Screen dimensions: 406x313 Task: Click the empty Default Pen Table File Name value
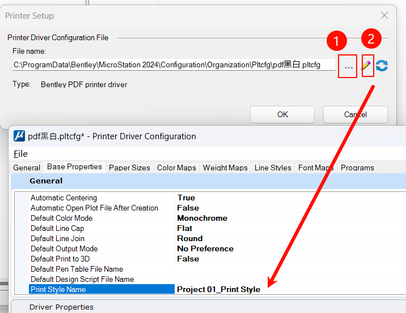click(290, 269)
